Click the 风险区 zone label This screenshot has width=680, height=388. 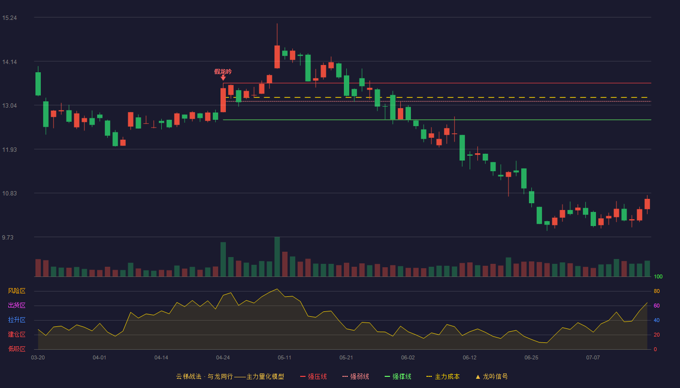(17, 291)
